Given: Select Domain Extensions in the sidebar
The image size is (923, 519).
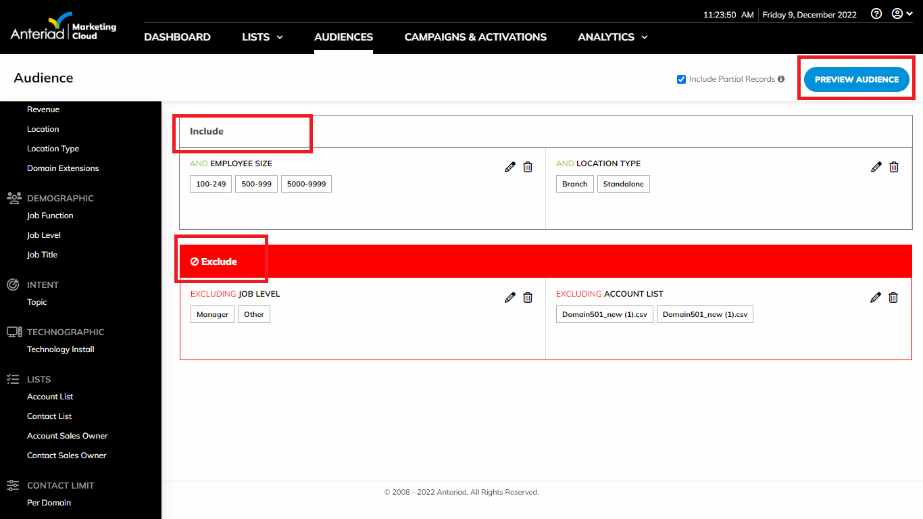Looking at the screenshot, I should [x=63, y=168].
